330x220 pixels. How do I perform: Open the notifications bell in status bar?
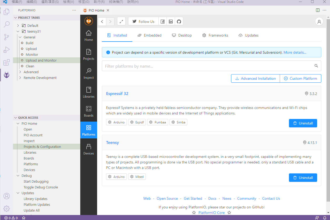pos(325,218)
